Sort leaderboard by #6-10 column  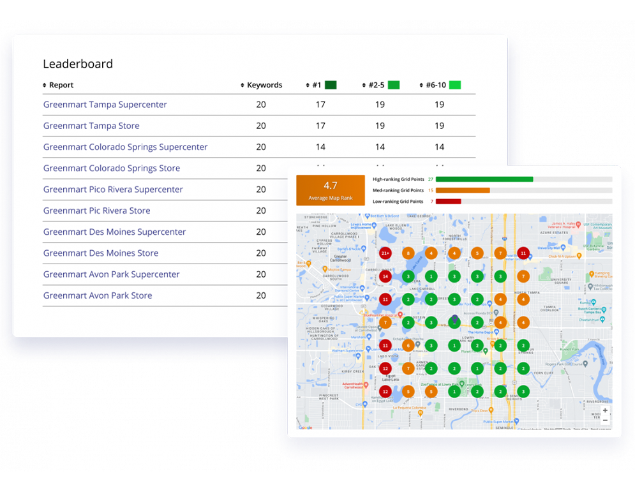(434, 86)
